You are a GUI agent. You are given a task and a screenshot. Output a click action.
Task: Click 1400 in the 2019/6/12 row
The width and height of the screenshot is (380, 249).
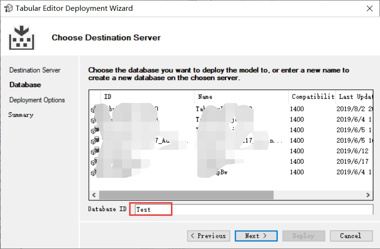coord(297,151)
